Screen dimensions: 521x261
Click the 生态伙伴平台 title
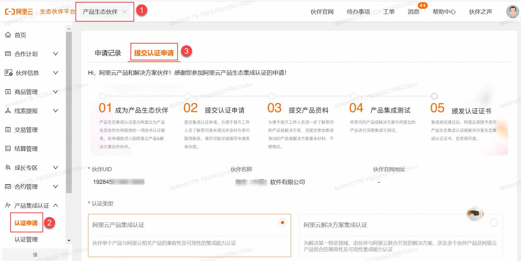[57, 12]
